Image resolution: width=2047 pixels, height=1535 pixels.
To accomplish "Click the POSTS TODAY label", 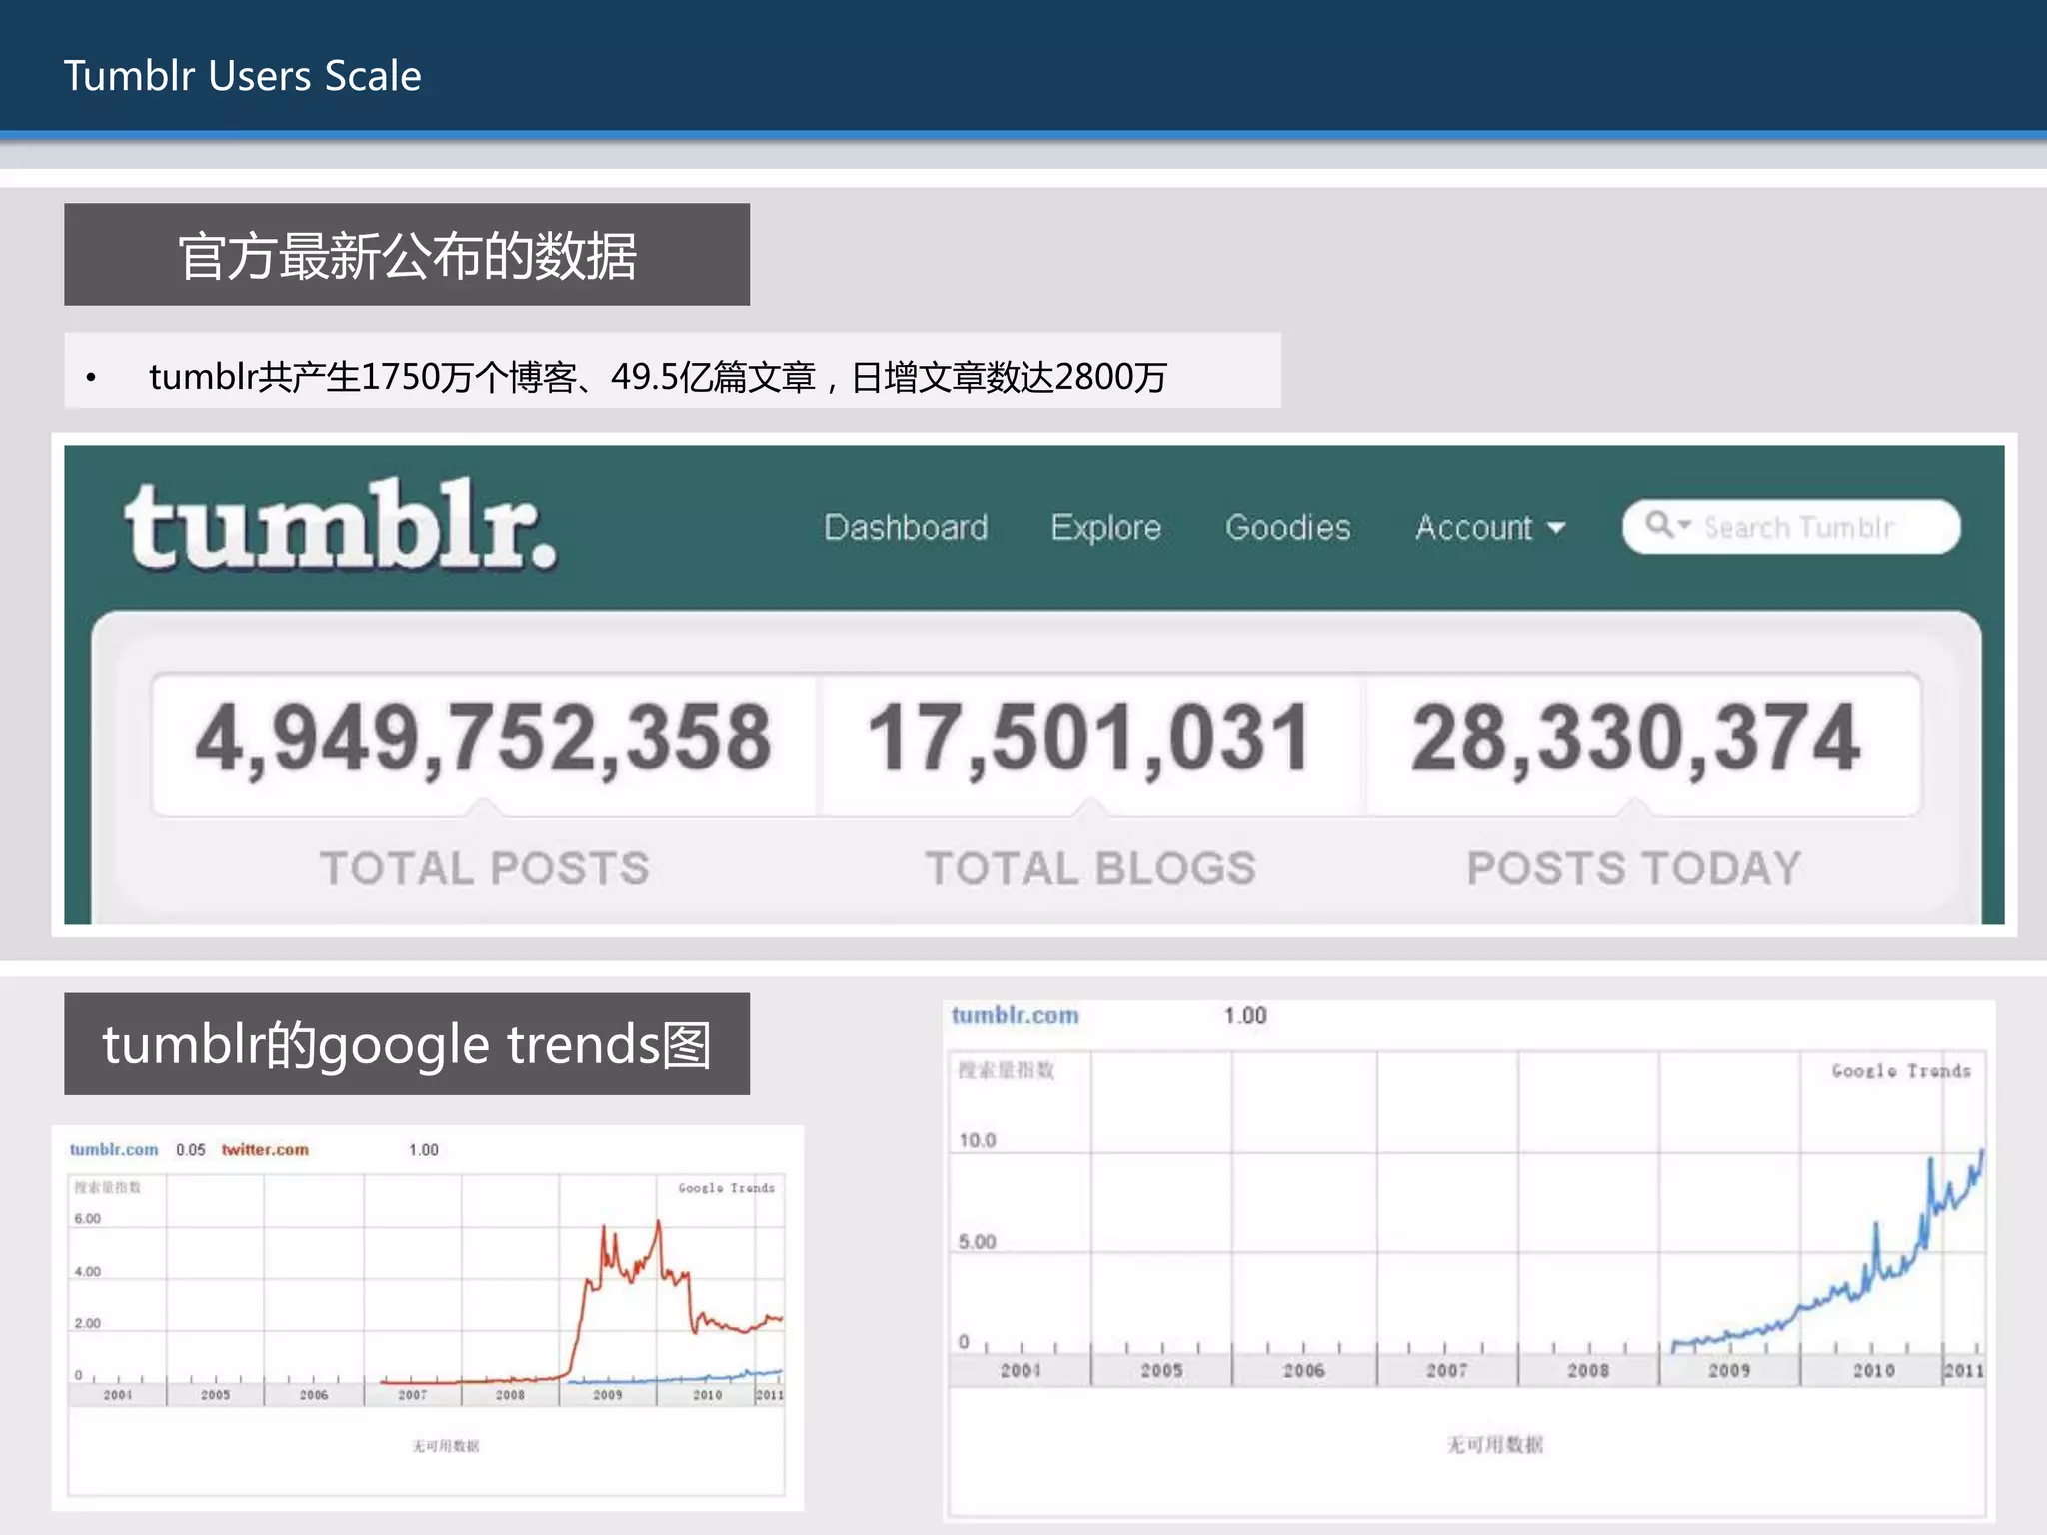I will coord(1634,867).
